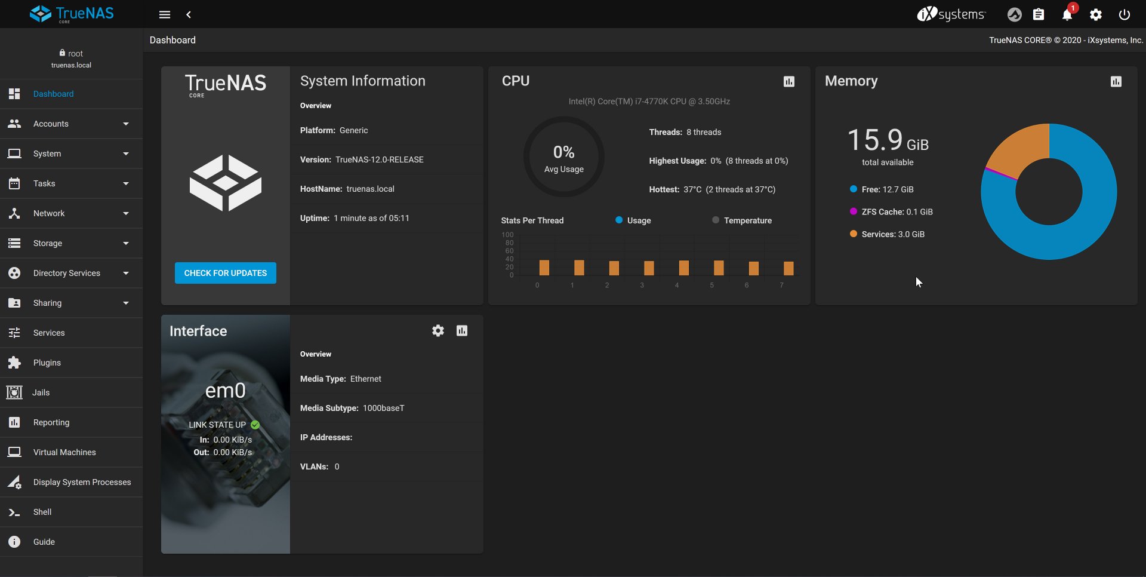
Task: Click the Directory Services icon
Action: click(x=14, y=273)
